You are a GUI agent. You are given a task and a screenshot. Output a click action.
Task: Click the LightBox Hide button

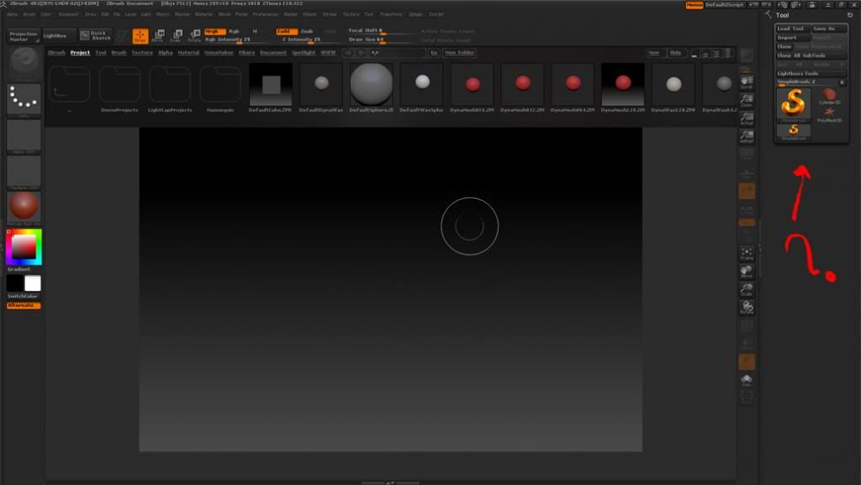676,53
